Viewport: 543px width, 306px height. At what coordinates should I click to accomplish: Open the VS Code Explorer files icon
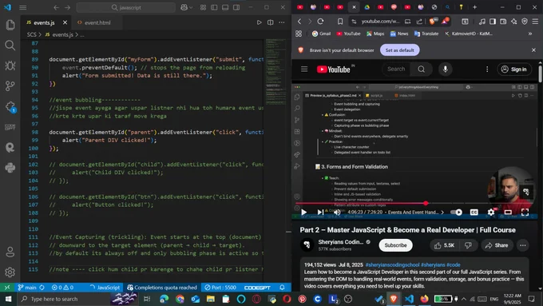point(10,25)
